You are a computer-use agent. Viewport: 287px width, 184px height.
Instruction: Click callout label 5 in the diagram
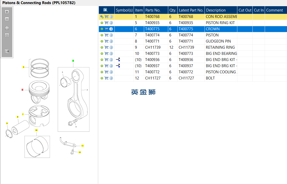pos(24,67)
